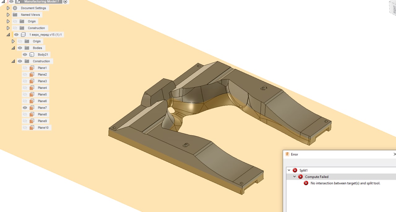Screen dimensions: 396x212
Task: Collapse the 1 верх_перед v15 component node
Action: pos(8,35)
